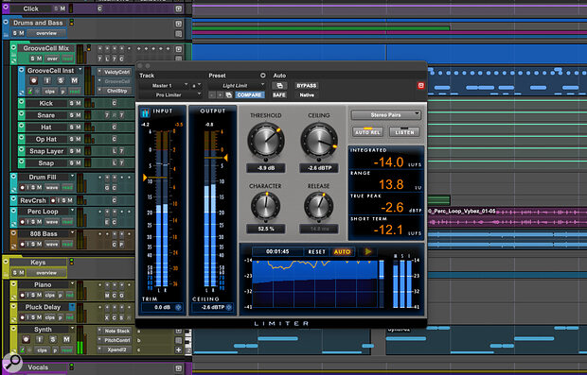This screenshot has width=587, height=375.
Task: Enable input monitoring on GrooveCell Inst track
Action: (x=47, y=80)
